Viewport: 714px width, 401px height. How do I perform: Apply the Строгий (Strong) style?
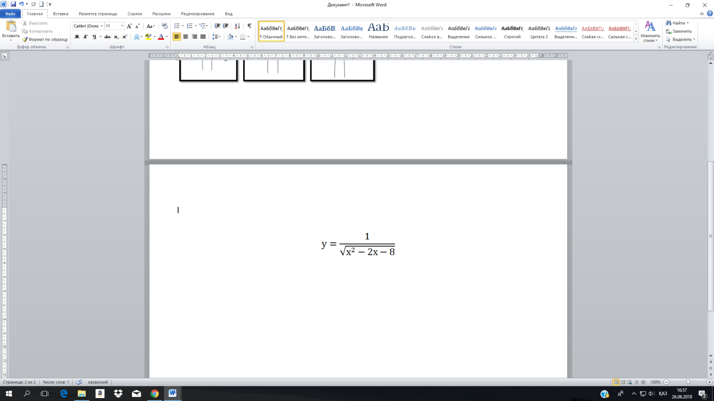pos(512,31)
